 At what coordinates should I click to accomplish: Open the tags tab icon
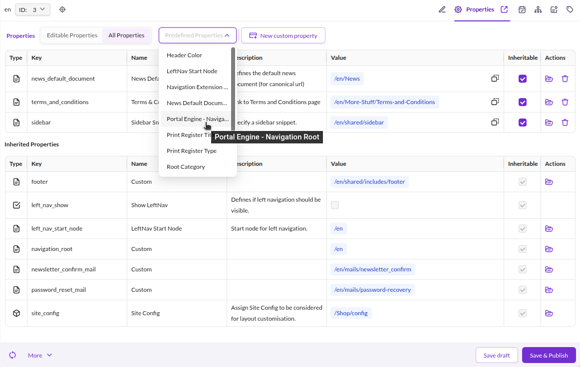click(570, 9)
